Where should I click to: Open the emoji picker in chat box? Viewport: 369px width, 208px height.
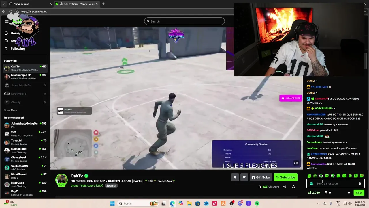(x=359, y=183)
